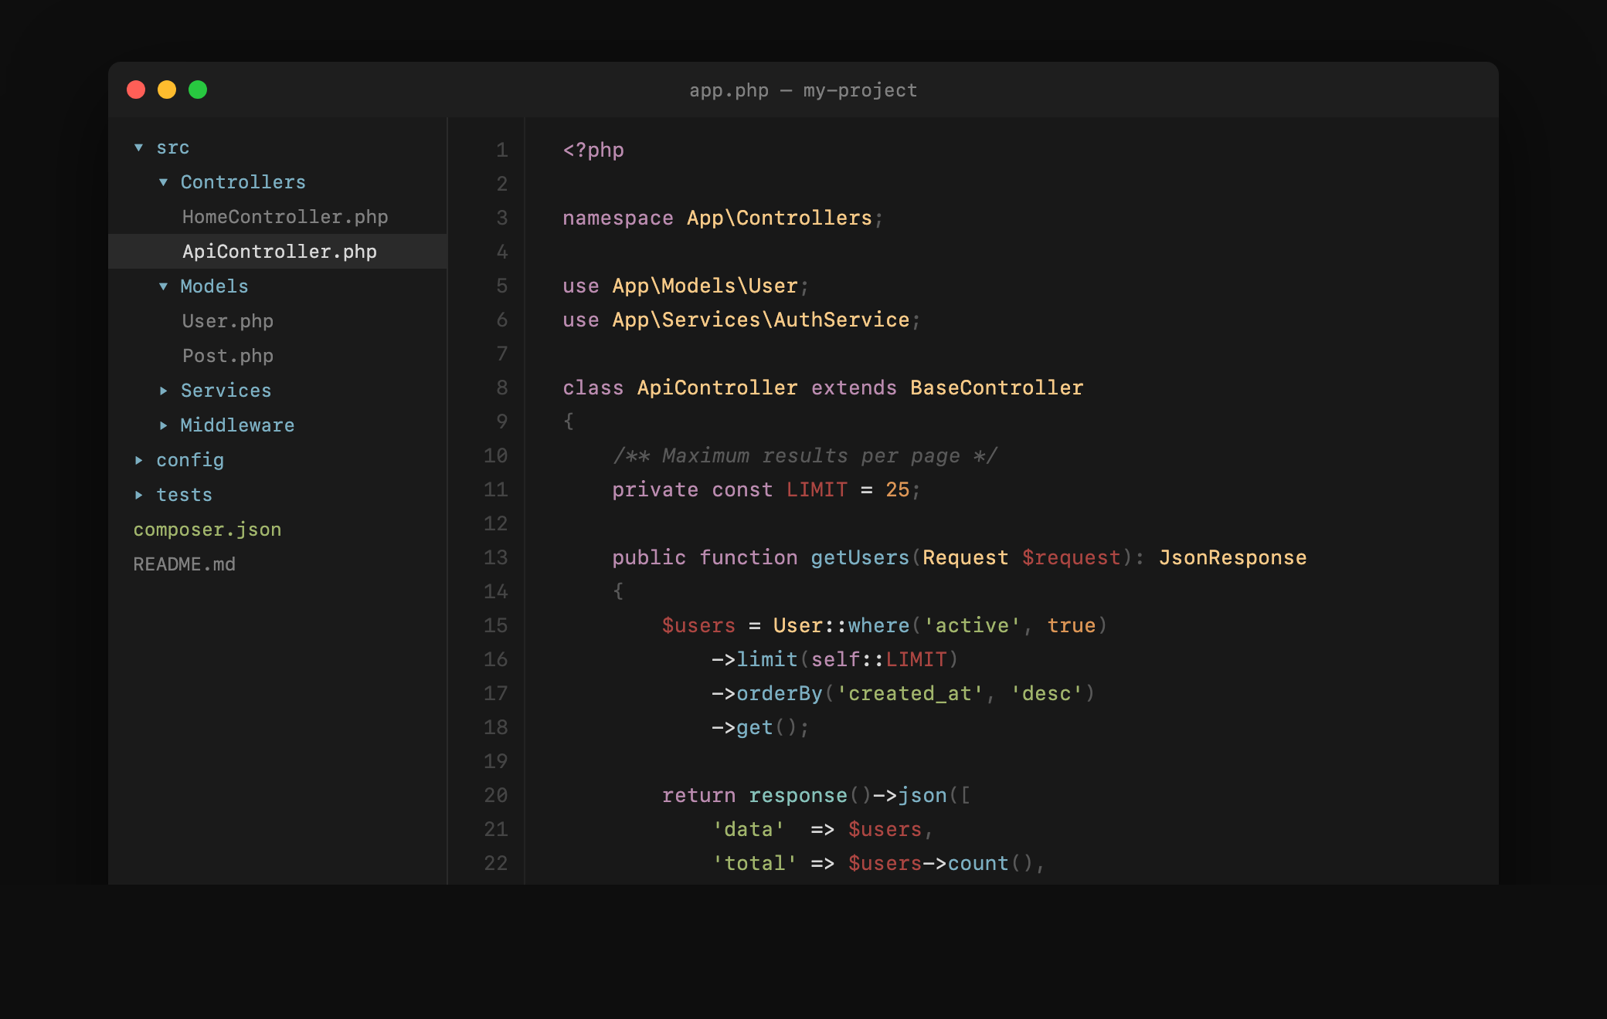Viewport: 1607px width, 1019px height.
Task: Expand the config folder arrow
Action: pyautogui.click(x=138, y=460)
